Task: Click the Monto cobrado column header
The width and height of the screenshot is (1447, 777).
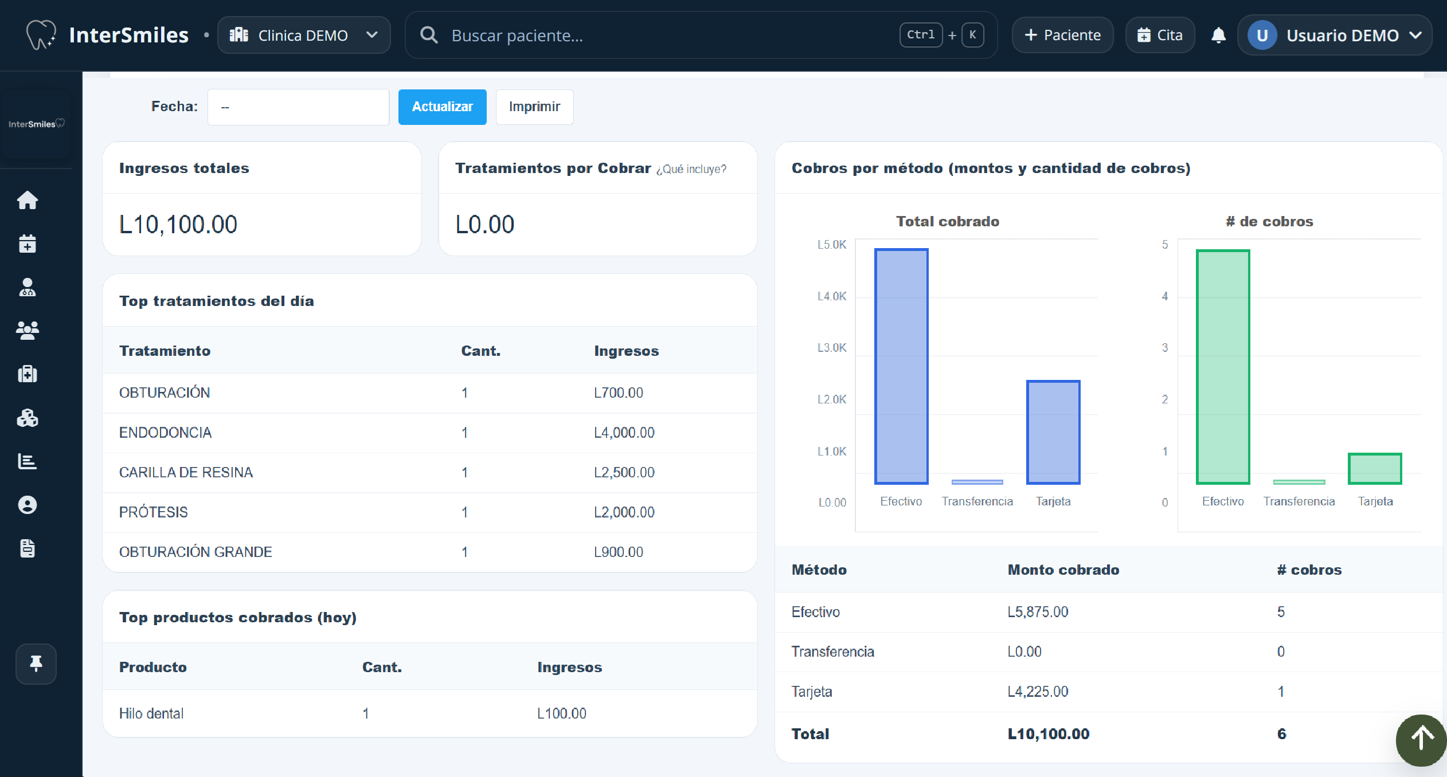Action: click(x=1063, y=570)
